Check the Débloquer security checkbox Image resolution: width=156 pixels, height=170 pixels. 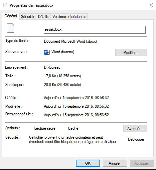point(125,139)
